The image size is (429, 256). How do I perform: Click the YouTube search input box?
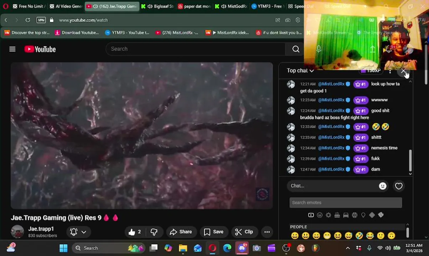click(195, 49)
